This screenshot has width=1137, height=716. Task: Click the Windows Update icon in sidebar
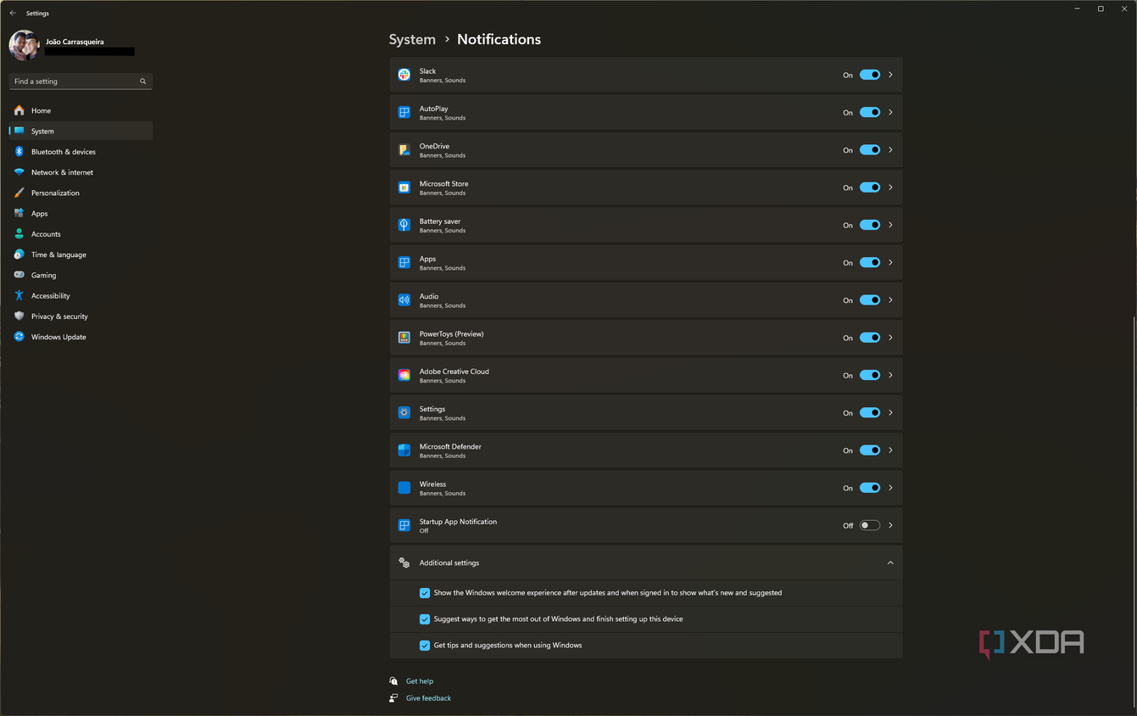click(x=19, y=337)
